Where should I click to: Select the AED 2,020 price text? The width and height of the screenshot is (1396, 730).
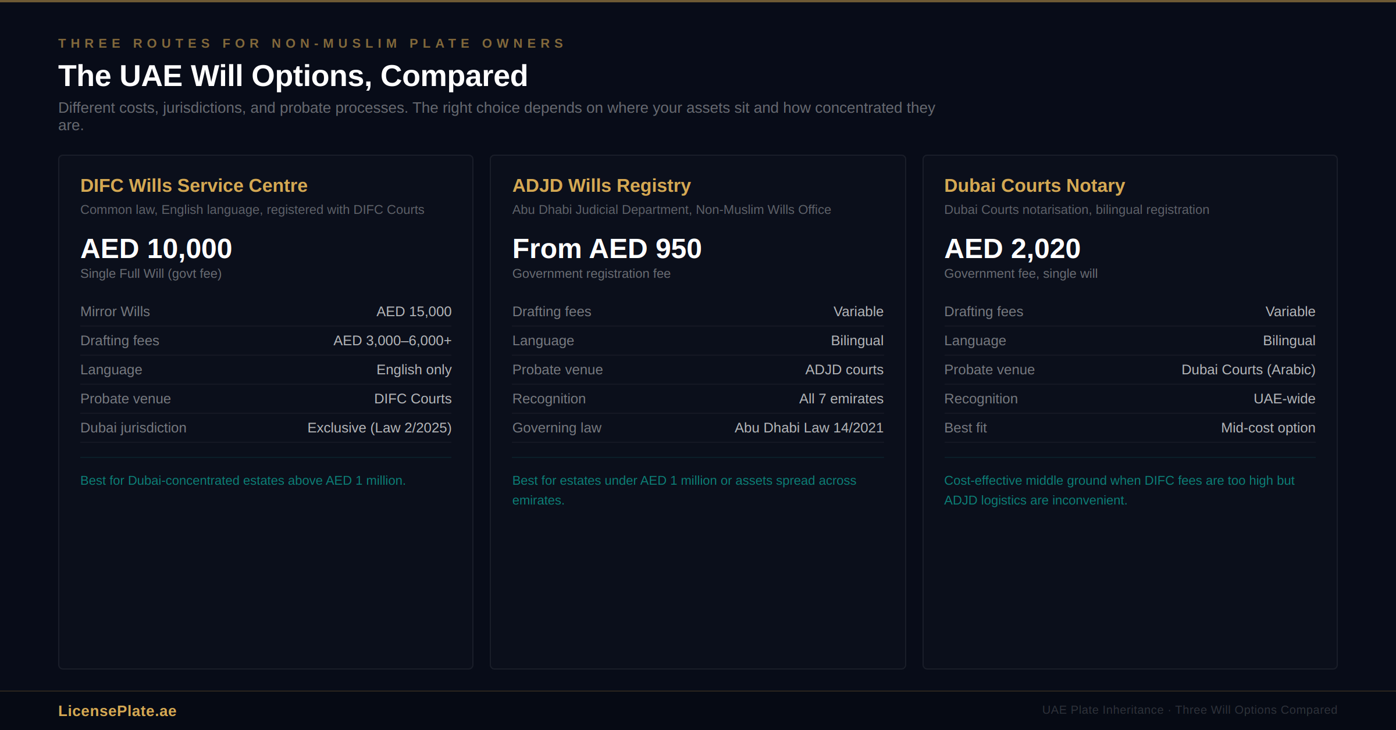coord(1012,249)
